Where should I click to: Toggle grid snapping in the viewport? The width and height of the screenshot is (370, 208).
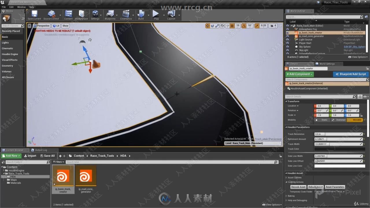click(232, 26)
